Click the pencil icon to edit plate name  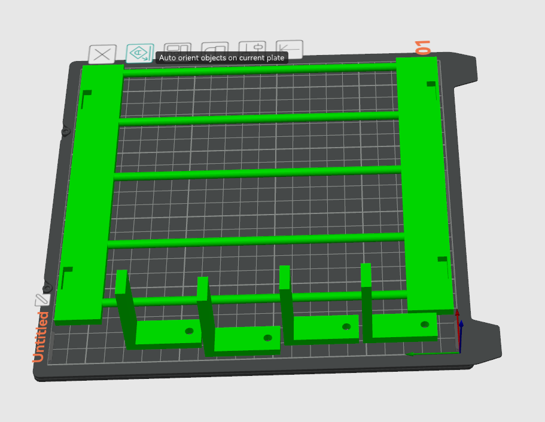[42, 299]
